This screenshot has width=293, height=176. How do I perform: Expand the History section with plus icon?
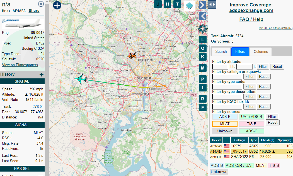[42, 75]
